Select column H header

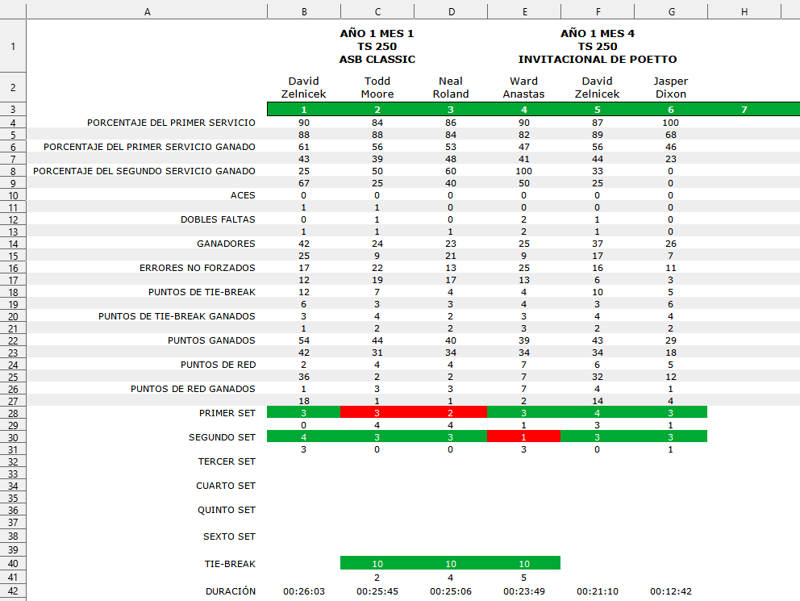coord(744,12)
